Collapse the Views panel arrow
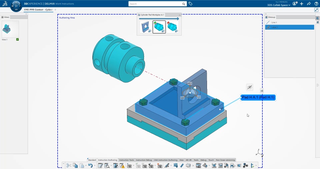This screenshot has height=169, width=320. [26, 14]
